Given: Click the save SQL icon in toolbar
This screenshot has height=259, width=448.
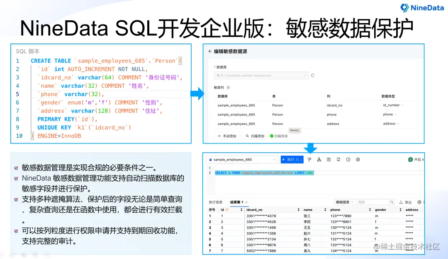Looking at the screenshot, I should tap(329, 160).
